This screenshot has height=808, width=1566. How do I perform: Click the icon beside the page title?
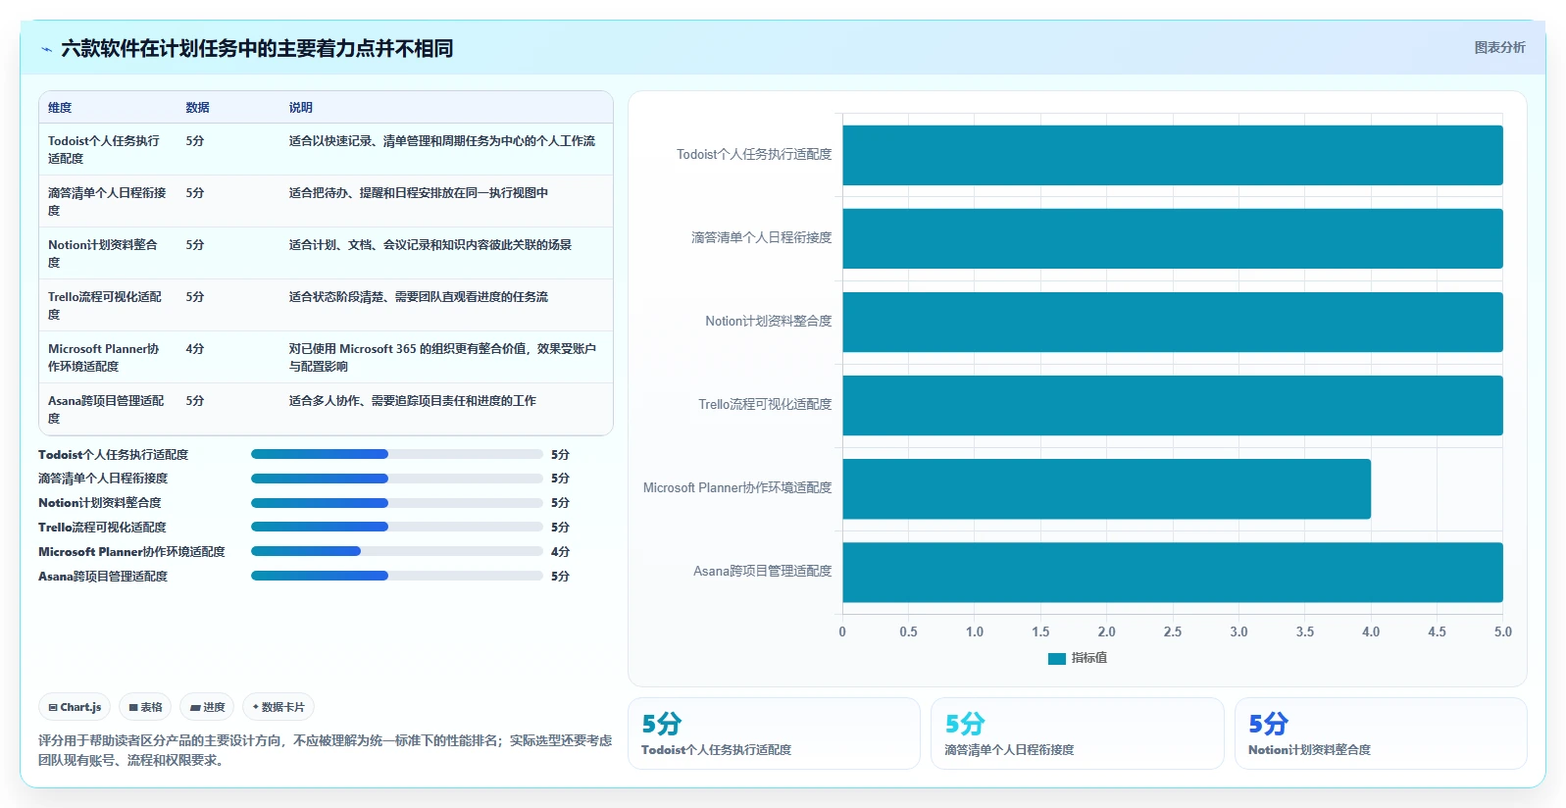point(46,49)
